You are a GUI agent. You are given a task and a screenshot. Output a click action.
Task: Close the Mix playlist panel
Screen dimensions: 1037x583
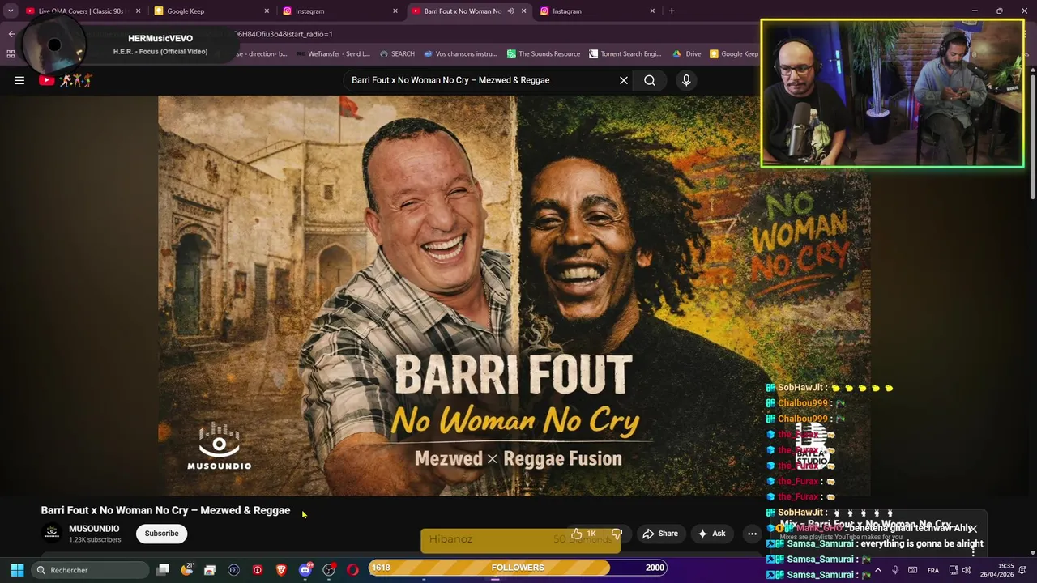pos(973,529)
